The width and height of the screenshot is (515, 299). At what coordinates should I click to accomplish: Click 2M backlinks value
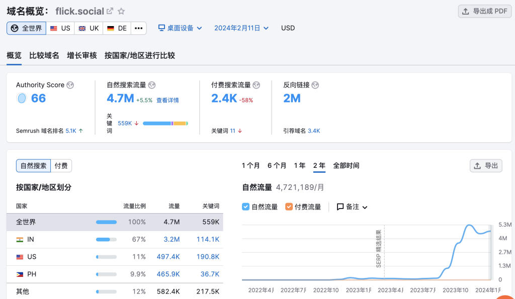292,98
